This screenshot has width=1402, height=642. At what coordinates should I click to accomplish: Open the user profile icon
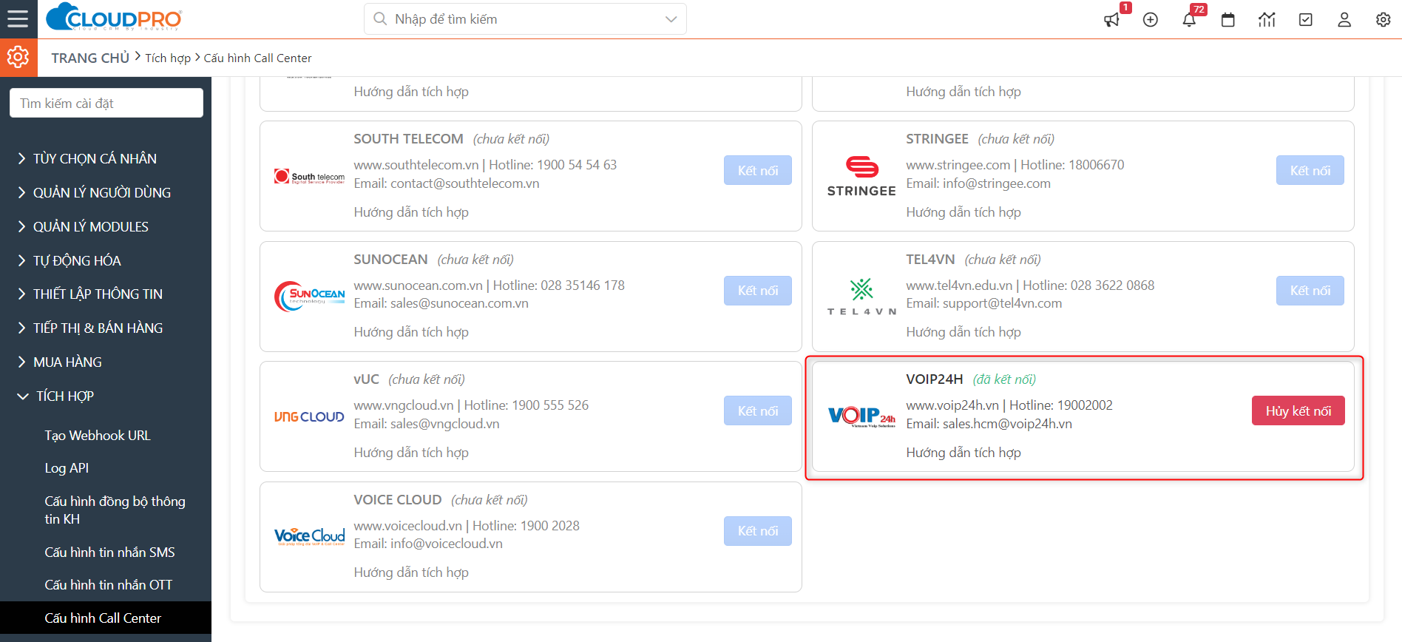click(x=1344, y=20)
